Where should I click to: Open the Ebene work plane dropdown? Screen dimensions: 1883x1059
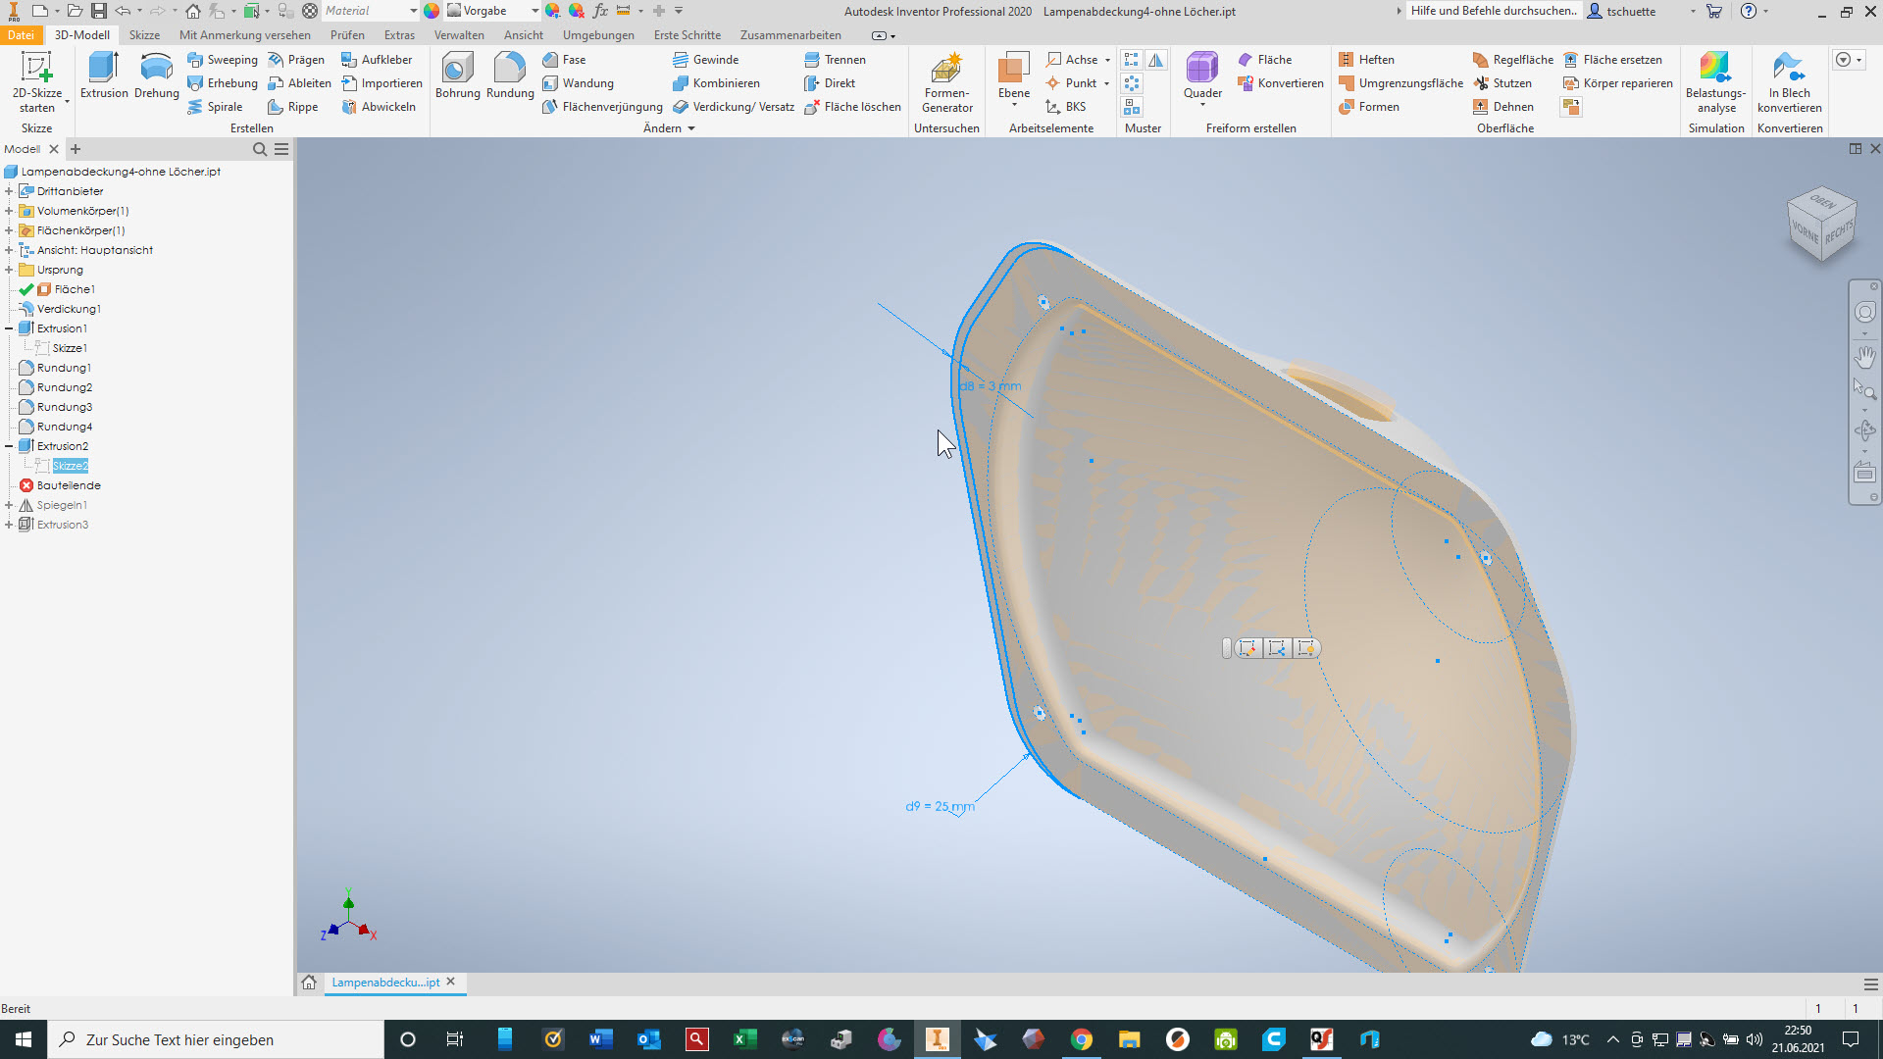(1014, 105)
